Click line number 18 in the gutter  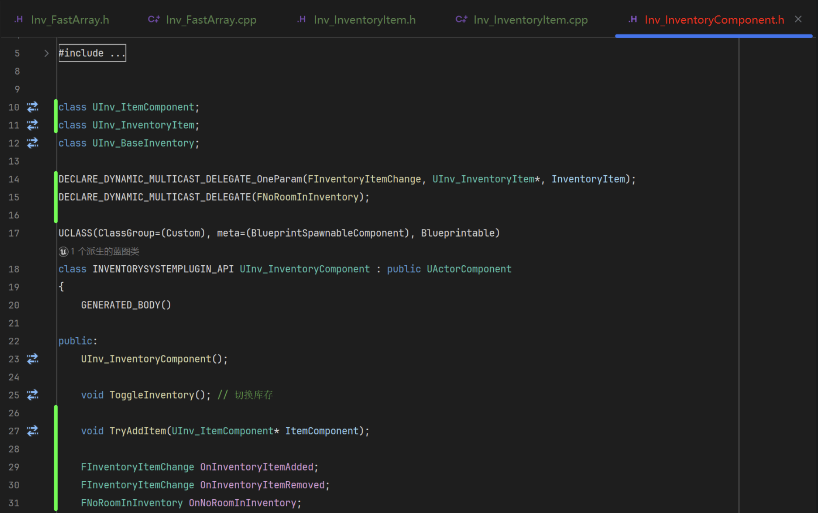pyautogui.click(x=14, y=269)
